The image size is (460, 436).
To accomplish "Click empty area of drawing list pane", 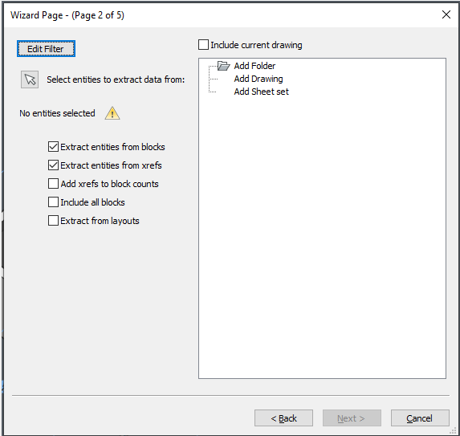I will click(322, 234).
